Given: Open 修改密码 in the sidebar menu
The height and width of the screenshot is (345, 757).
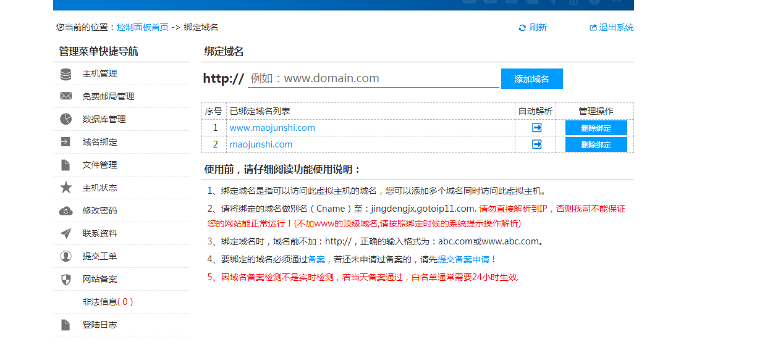Looking at the screenshot, I should [x=99, y=210].
